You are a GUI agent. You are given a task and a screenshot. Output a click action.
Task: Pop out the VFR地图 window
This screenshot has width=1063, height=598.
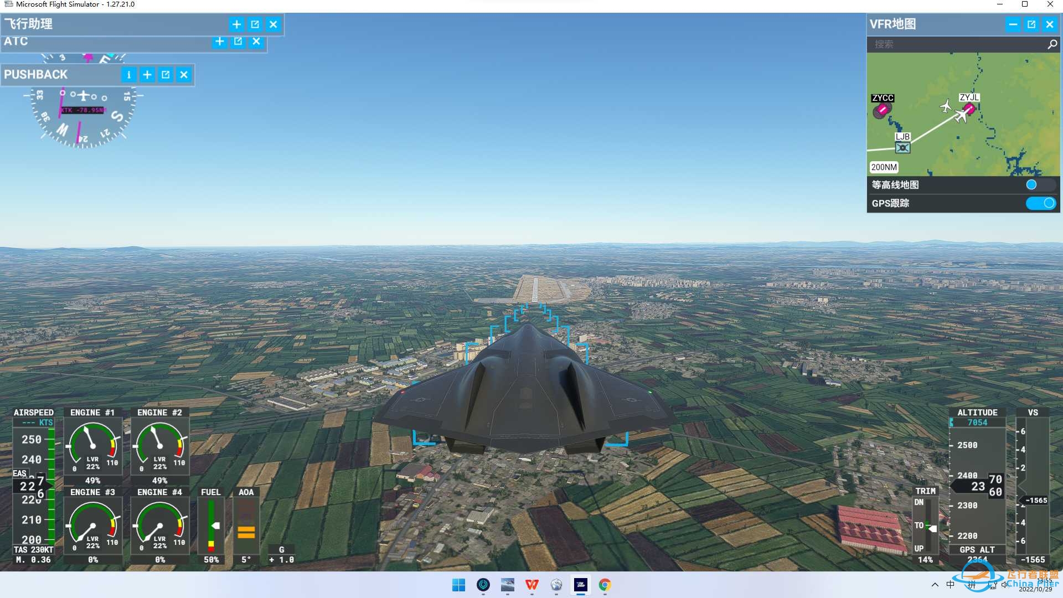(1031, 24)
